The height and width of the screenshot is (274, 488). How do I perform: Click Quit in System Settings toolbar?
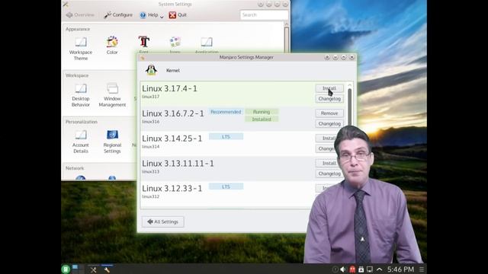point(178,15)
